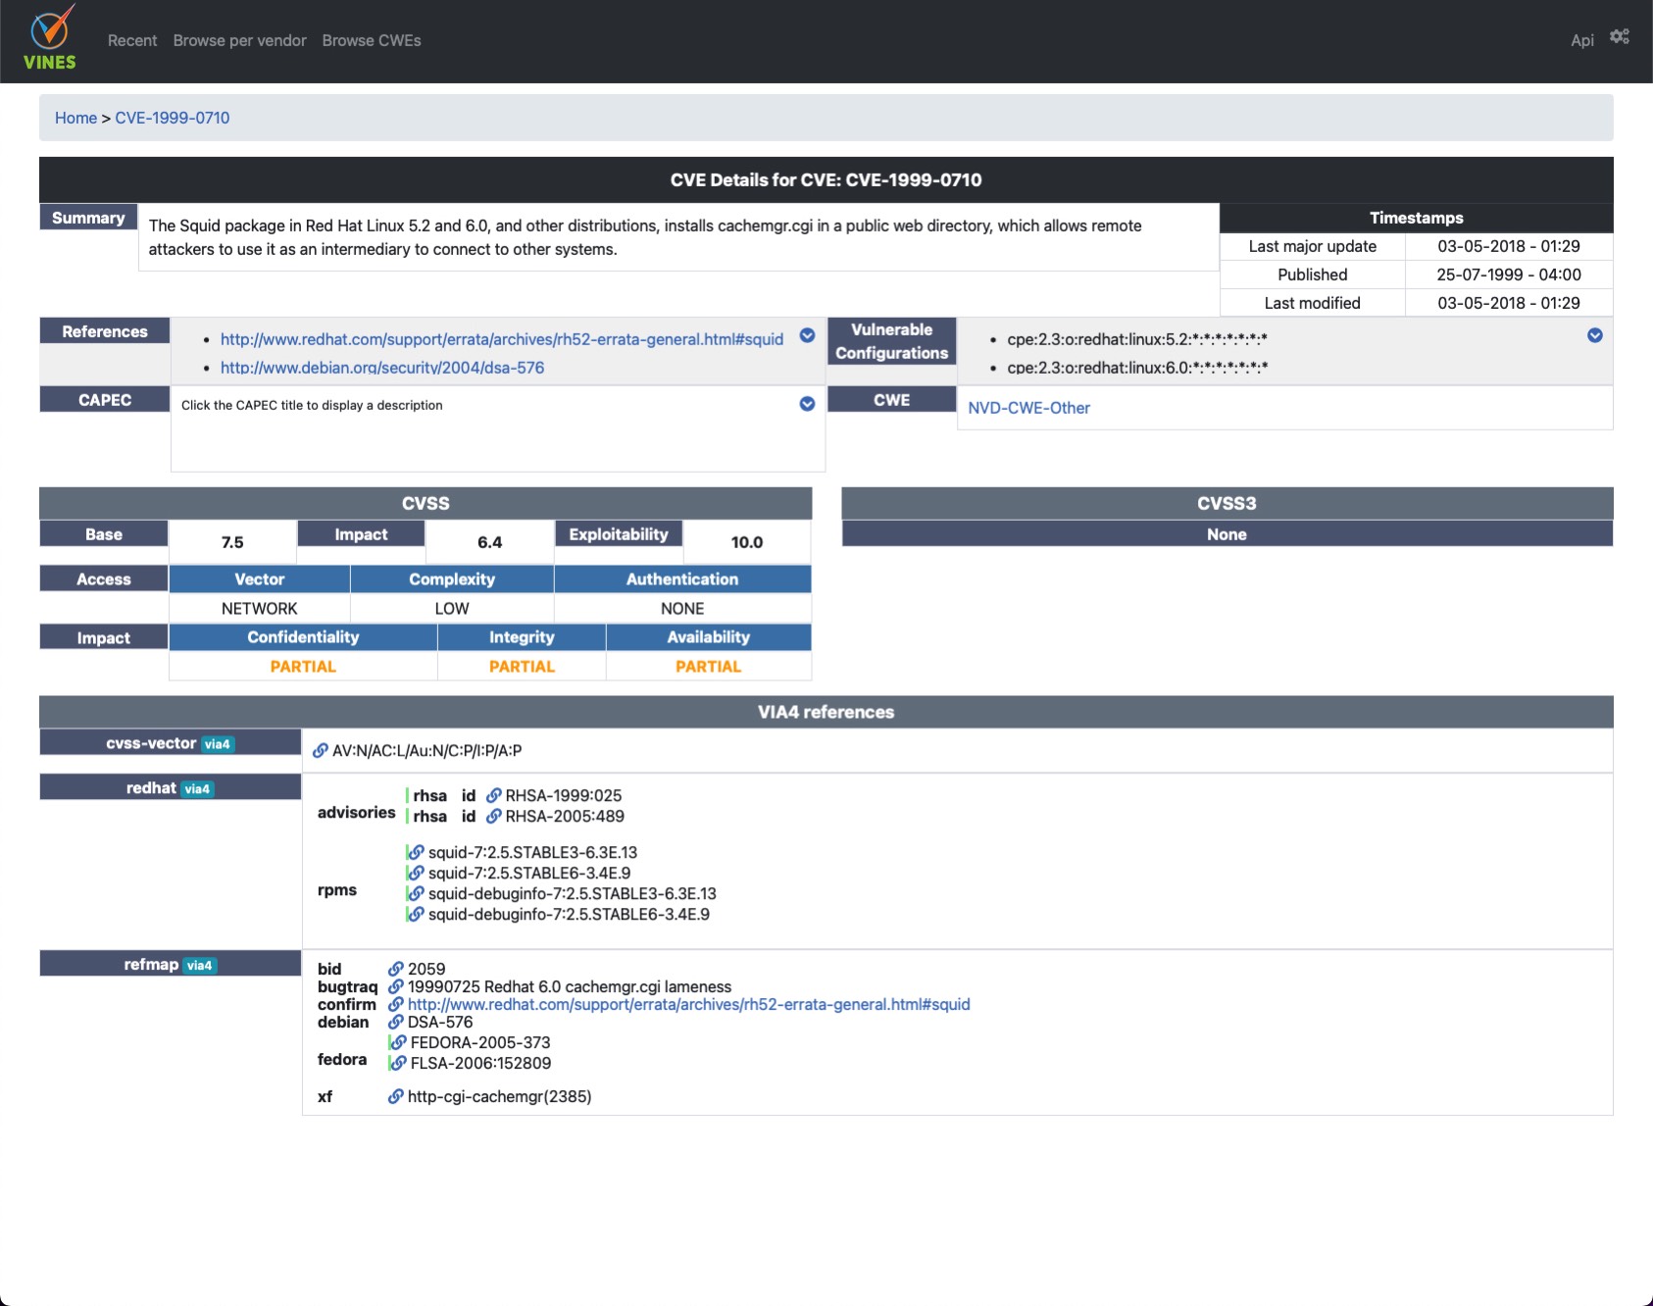Click the AV:N/AC:L/Au:N/C:P/I:P/A:P vector text
Screen dimensions: 1653x1306
pyautogui.click(x=427, y=751)
